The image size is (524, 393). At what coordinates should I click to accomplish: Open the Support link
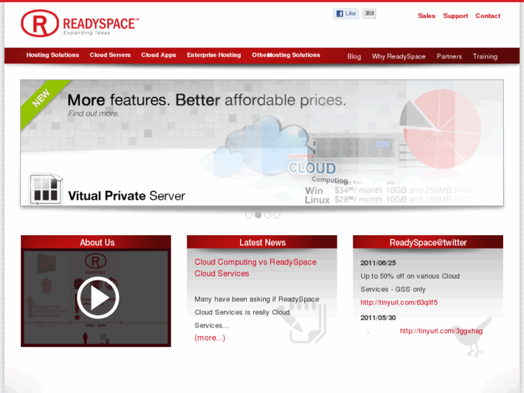click(x=456, y=16)
